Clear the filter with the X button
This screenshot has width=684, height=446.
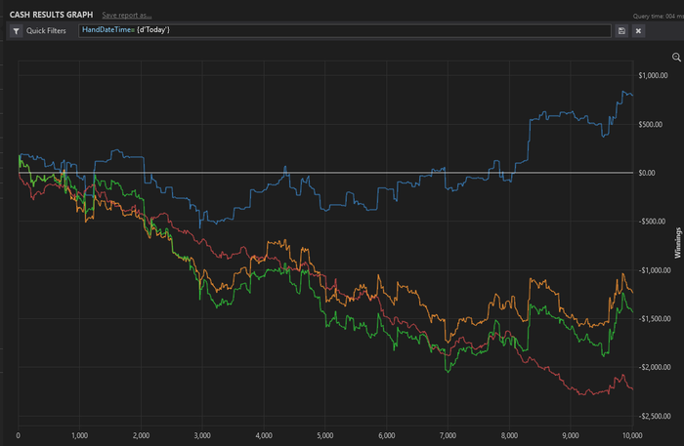pyautogui.click(x=638, y=31)
